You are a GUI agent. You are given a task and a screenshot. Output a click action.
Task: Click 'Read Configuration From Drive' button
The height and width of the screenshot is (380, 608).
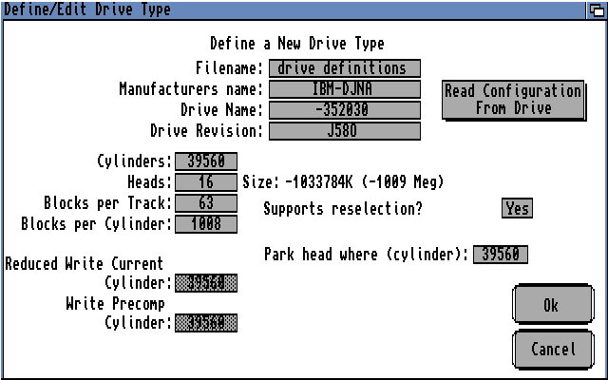point(514,101)
